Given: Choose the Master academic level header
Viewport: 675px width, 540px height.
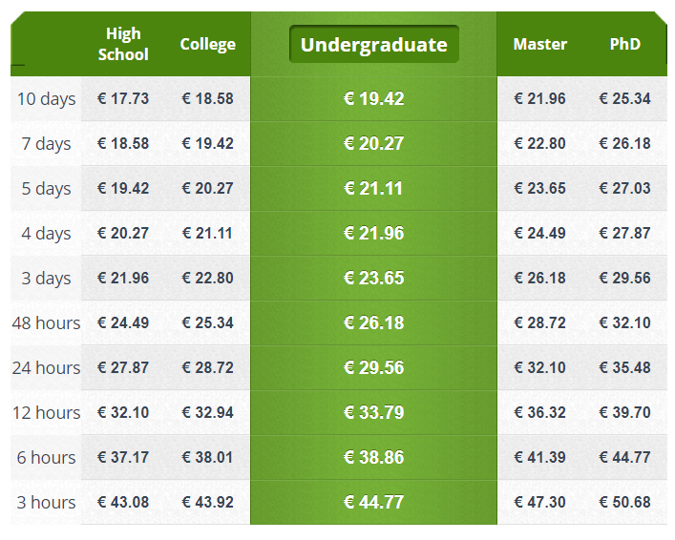Looking at the screenshot, I should 539,44.
